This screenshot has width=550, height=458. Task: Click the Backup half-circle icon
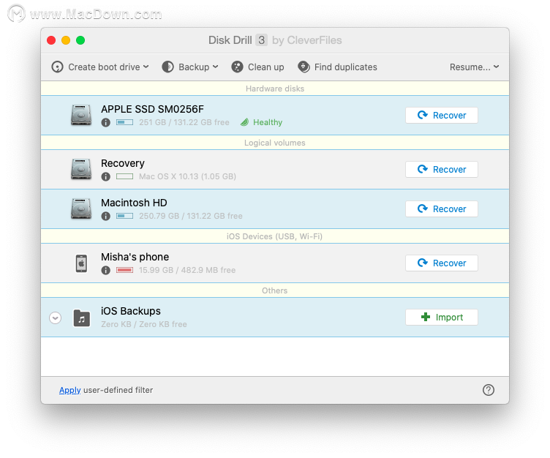(x=167, y=67)
